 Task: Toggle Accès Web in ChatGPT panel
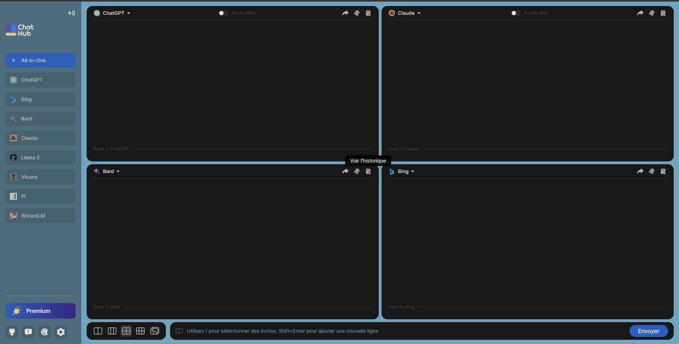223,13
